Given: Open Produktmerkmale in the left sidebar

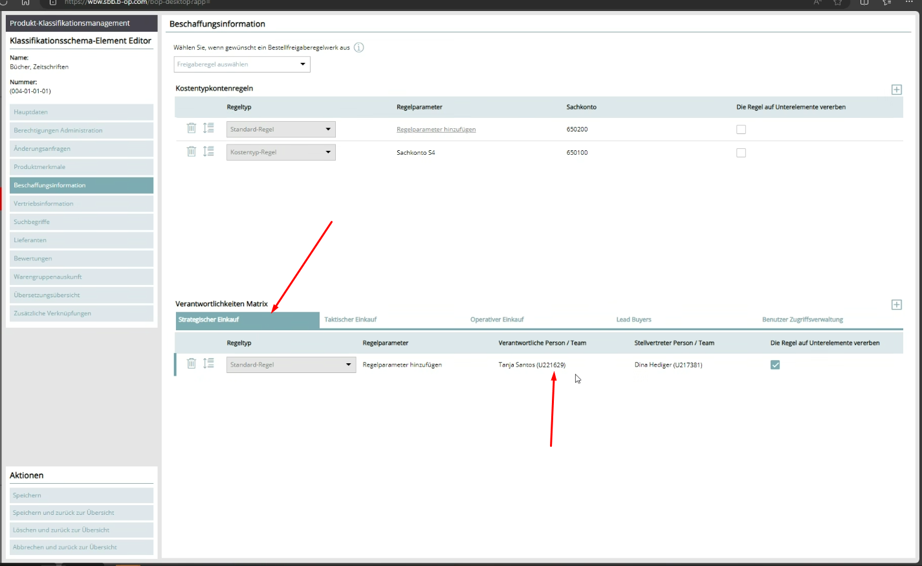Looking at the screenshot, I should click(x=39, y=167).
